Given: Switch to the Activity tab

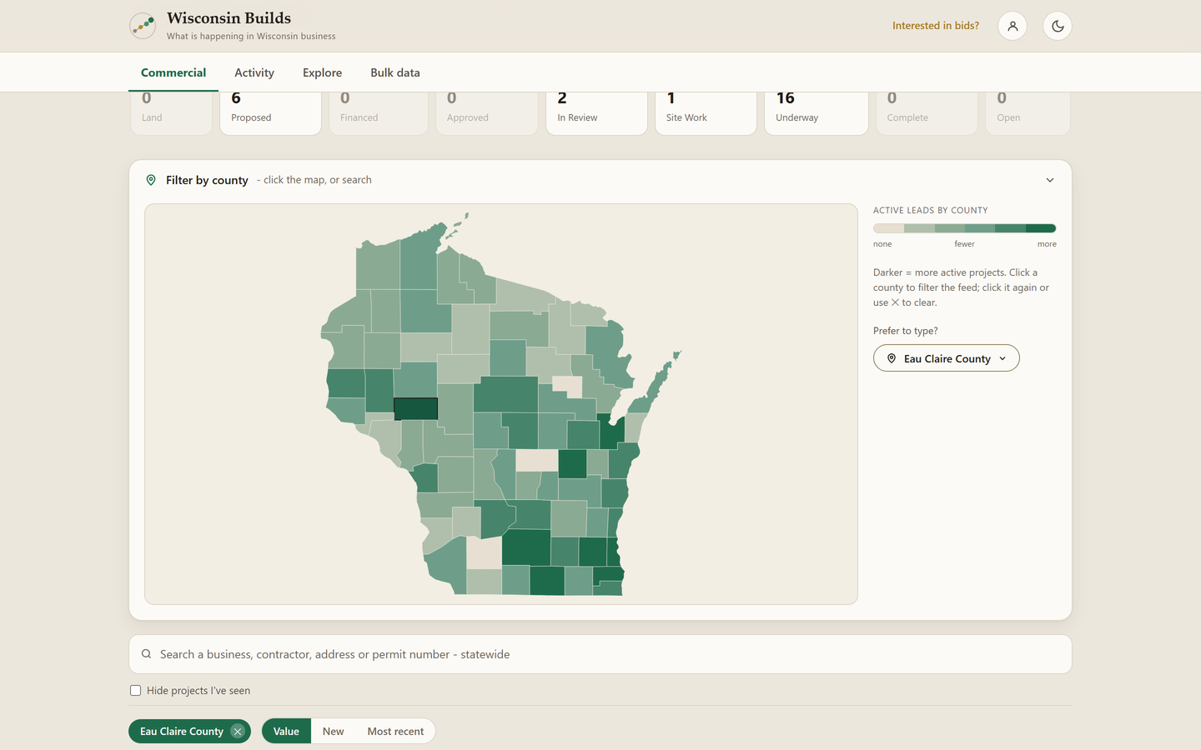Looking at the screenshot, I should click(254, 72).
